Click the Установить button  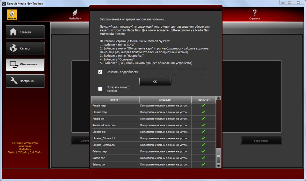pos(261,141)
